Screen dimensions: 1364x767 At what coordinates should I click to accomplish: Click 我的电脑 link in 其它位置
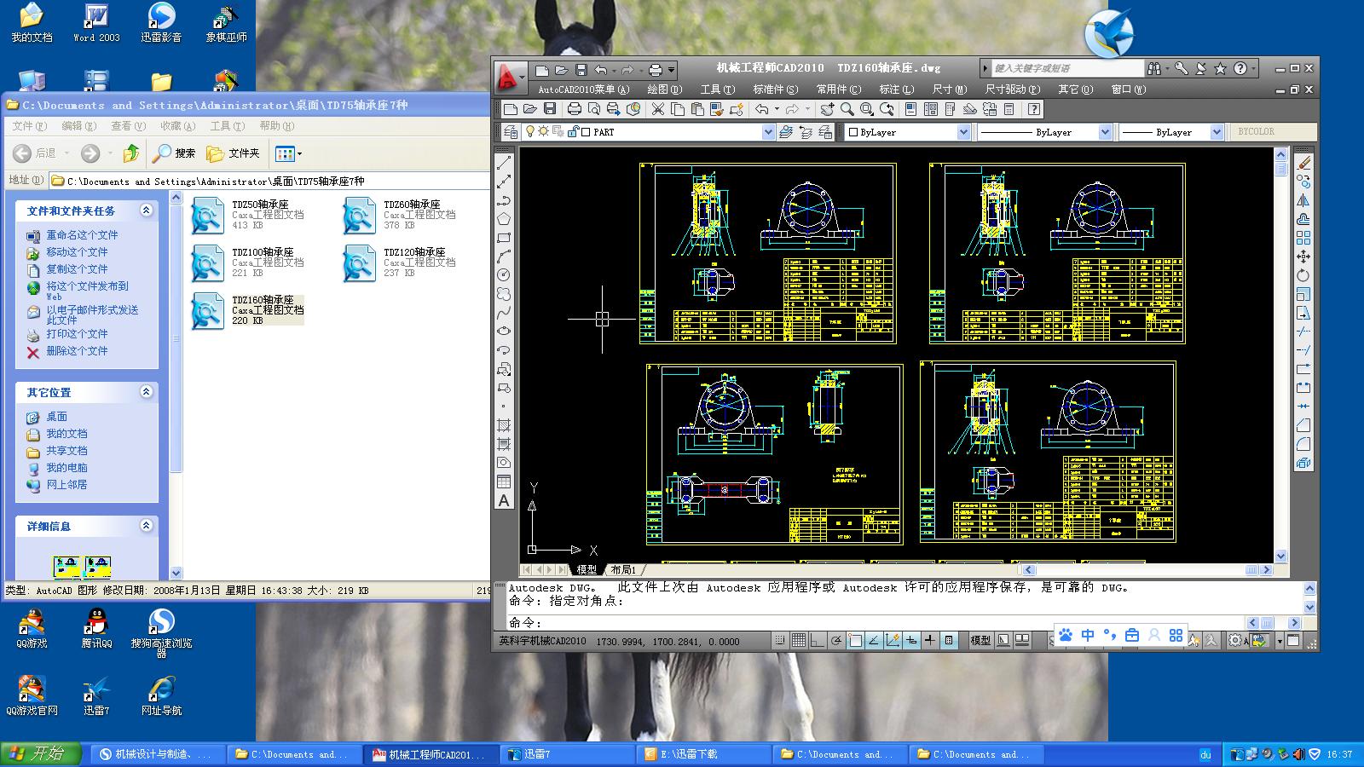pyautogui.click(x=66, y=468)
